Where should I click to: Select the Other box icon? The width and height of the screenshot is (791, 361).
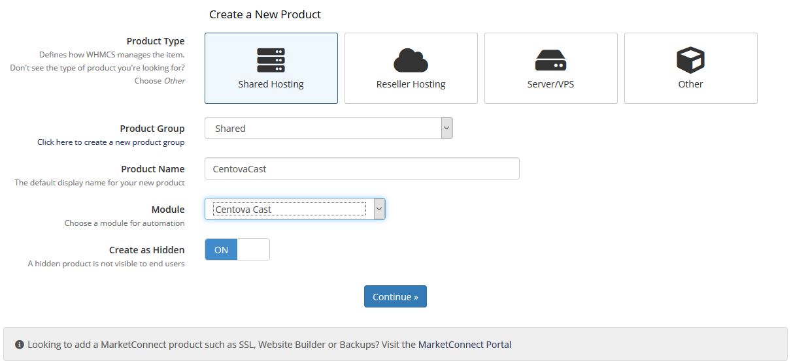coord(690,60)
